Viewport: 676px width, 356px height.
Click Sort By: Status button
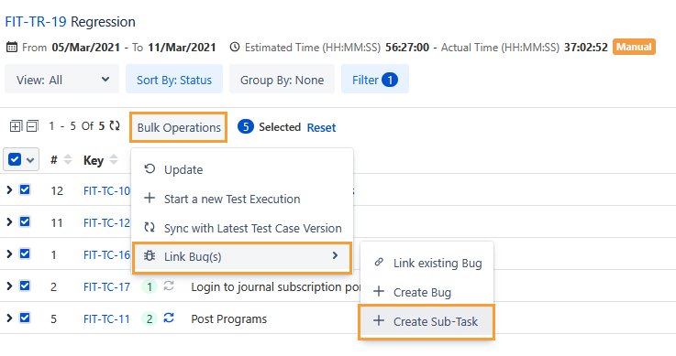click(174, 79)
